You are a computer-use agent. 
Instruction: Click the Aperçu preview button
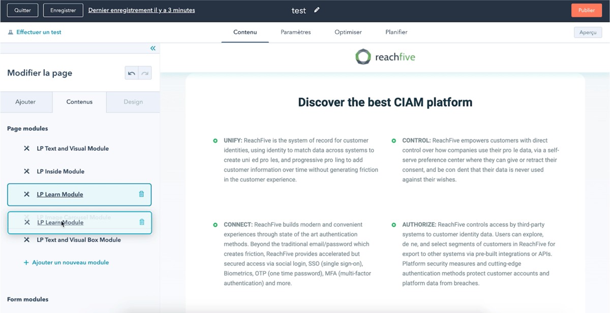point(588,32)
